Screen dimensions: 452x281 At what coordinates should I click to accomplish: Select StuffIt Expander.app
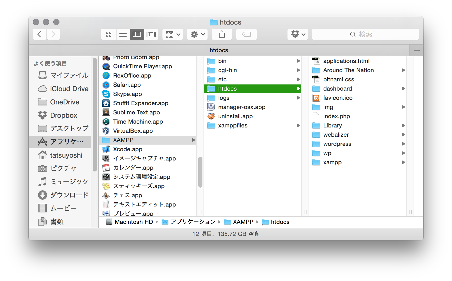(x=148, y=103)
